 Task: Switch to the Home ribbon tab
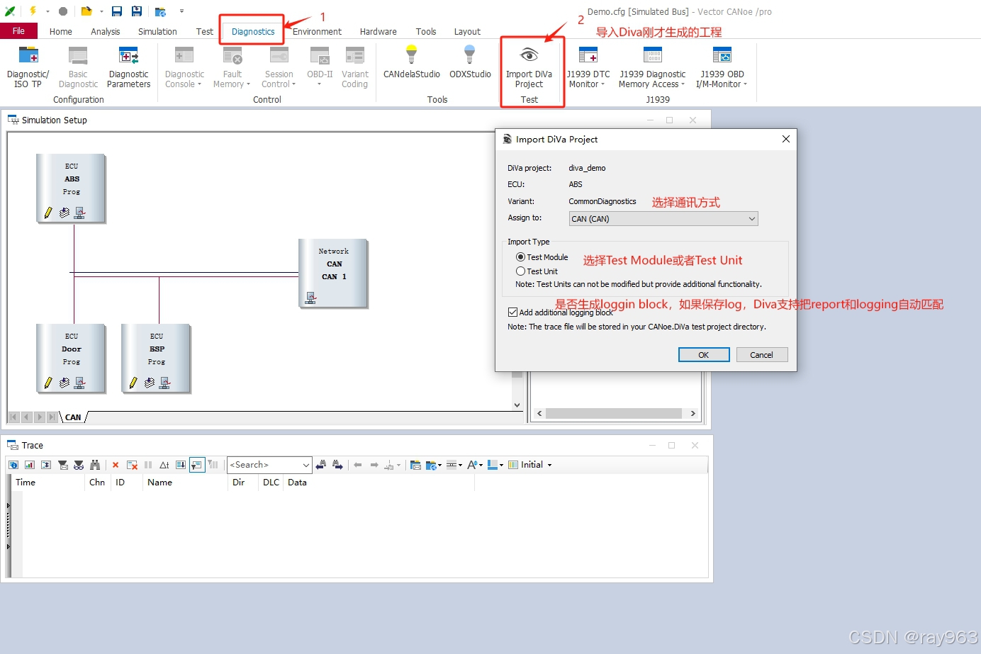click(61, 32)
